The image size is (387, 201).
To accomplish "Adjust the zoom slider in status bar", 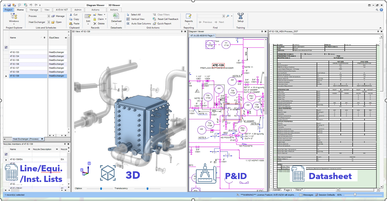I will coord(355,195).
